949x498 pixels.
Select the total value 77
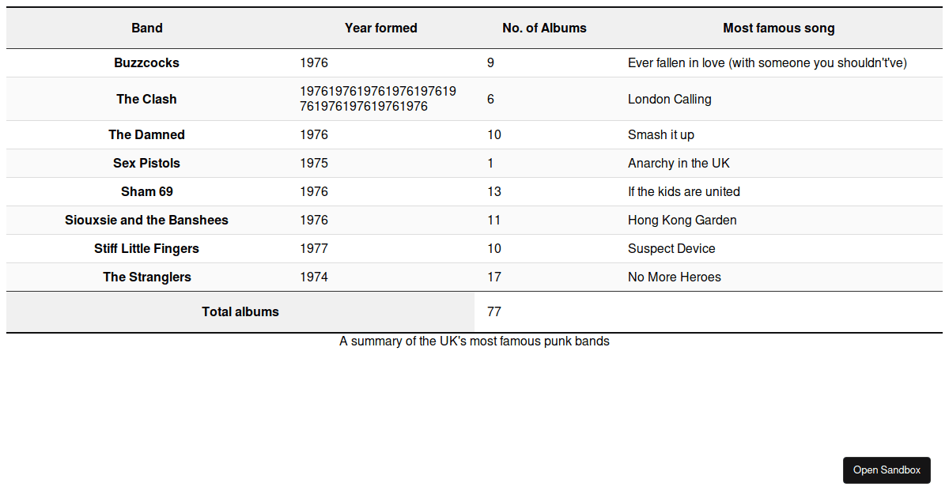[494, 312]
